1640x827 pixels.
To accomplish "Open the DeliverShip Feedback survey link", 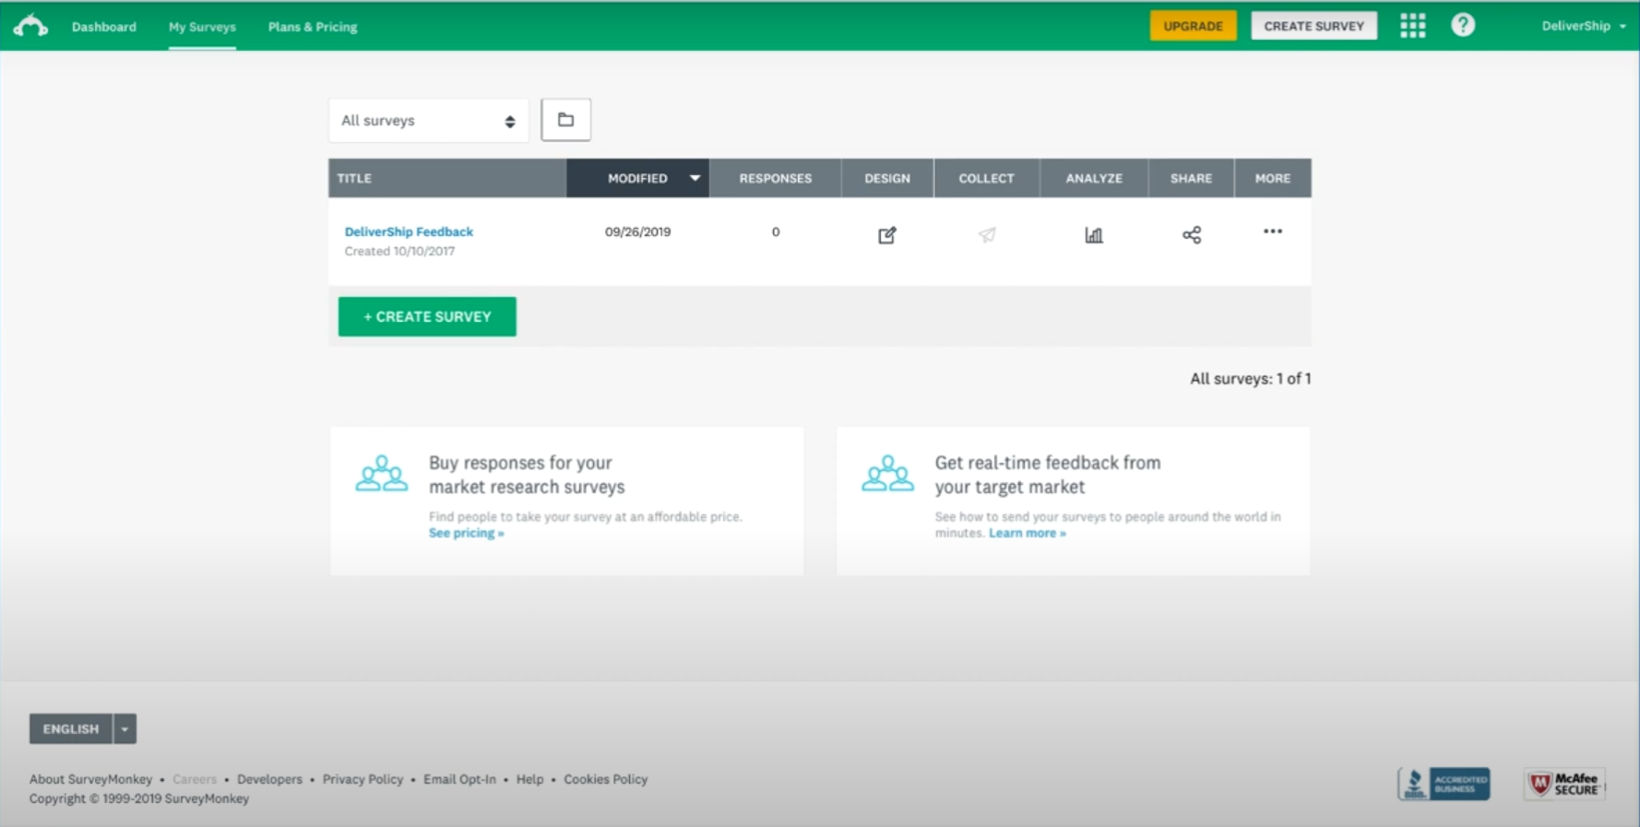I will pos(409,231).
